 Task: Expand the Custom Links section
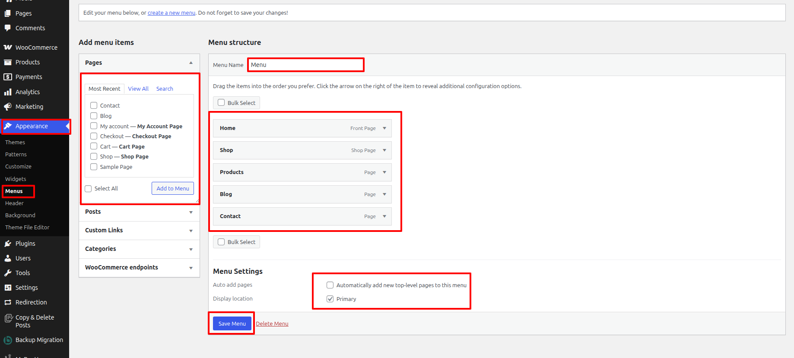191,231
